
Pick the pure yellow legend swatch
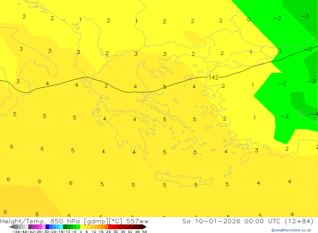pos(82,227)
